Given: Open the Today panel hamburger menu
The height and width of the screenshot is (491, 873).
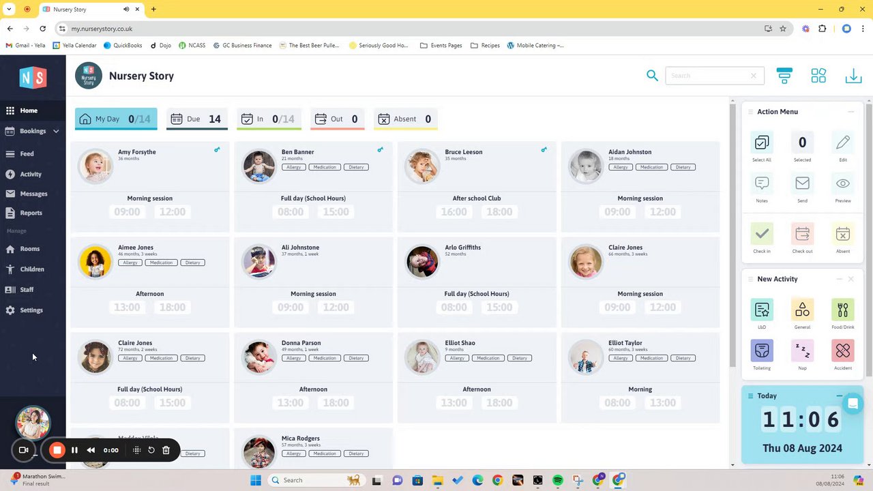Looking at the screenshot, I should pyautogui.click(x=750, y=396).
